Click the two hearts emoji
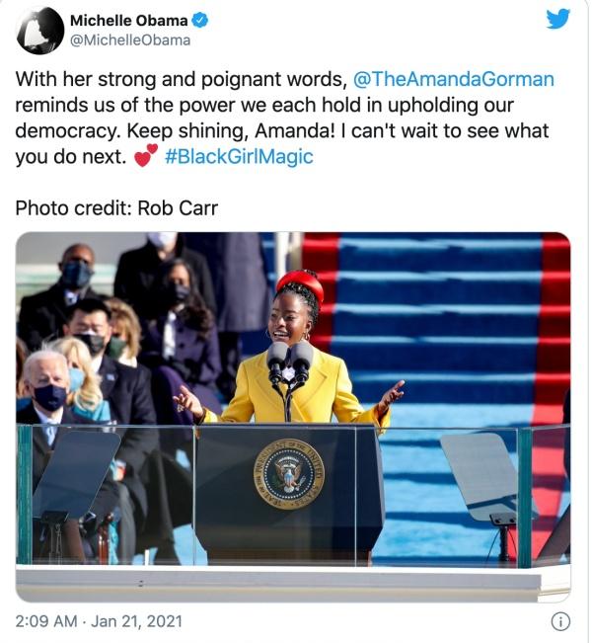Image resolution: width=592 pixels, height=643 pixels. (146, 156)
